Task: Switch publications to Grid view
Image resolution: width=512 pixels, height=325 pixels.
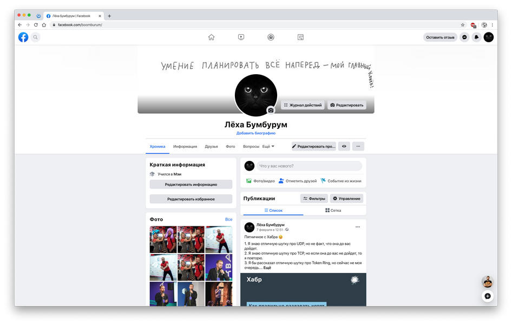Action: coord(333,210)
